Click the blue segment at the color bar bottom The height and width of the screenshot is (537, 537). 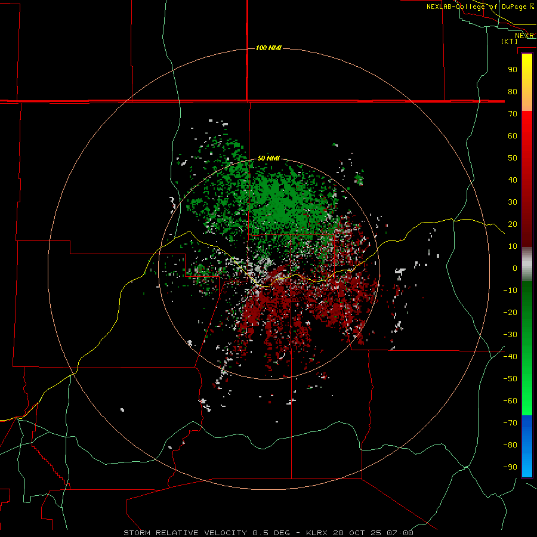(x=527, y=446)
